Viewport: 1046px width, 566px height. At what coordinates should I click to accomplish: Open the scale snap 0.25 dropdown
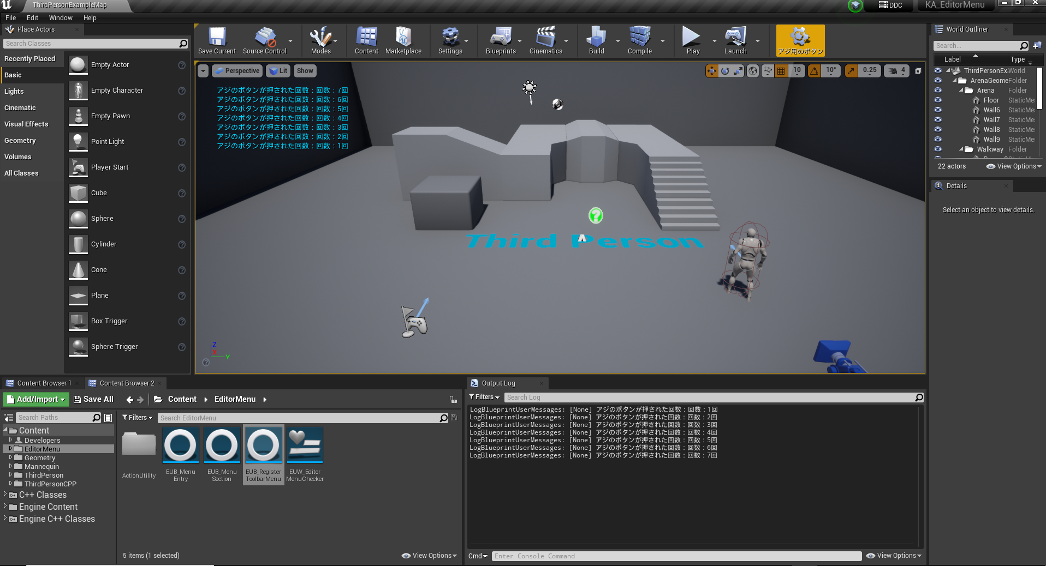pyautogui.click(x=870, y=71)
